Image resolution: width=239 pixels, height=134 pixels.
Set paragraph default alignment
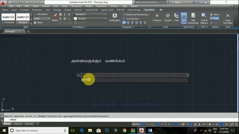(124, 23)
